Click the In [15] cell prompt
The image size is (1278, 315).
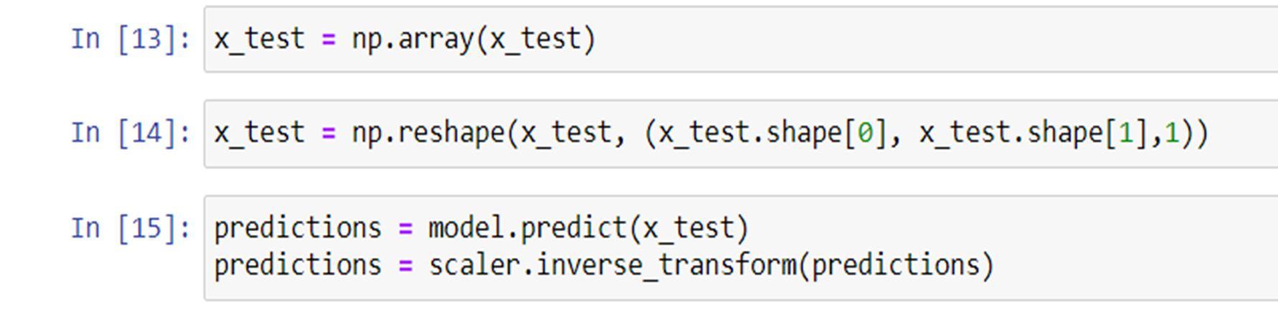pos(131,228)
